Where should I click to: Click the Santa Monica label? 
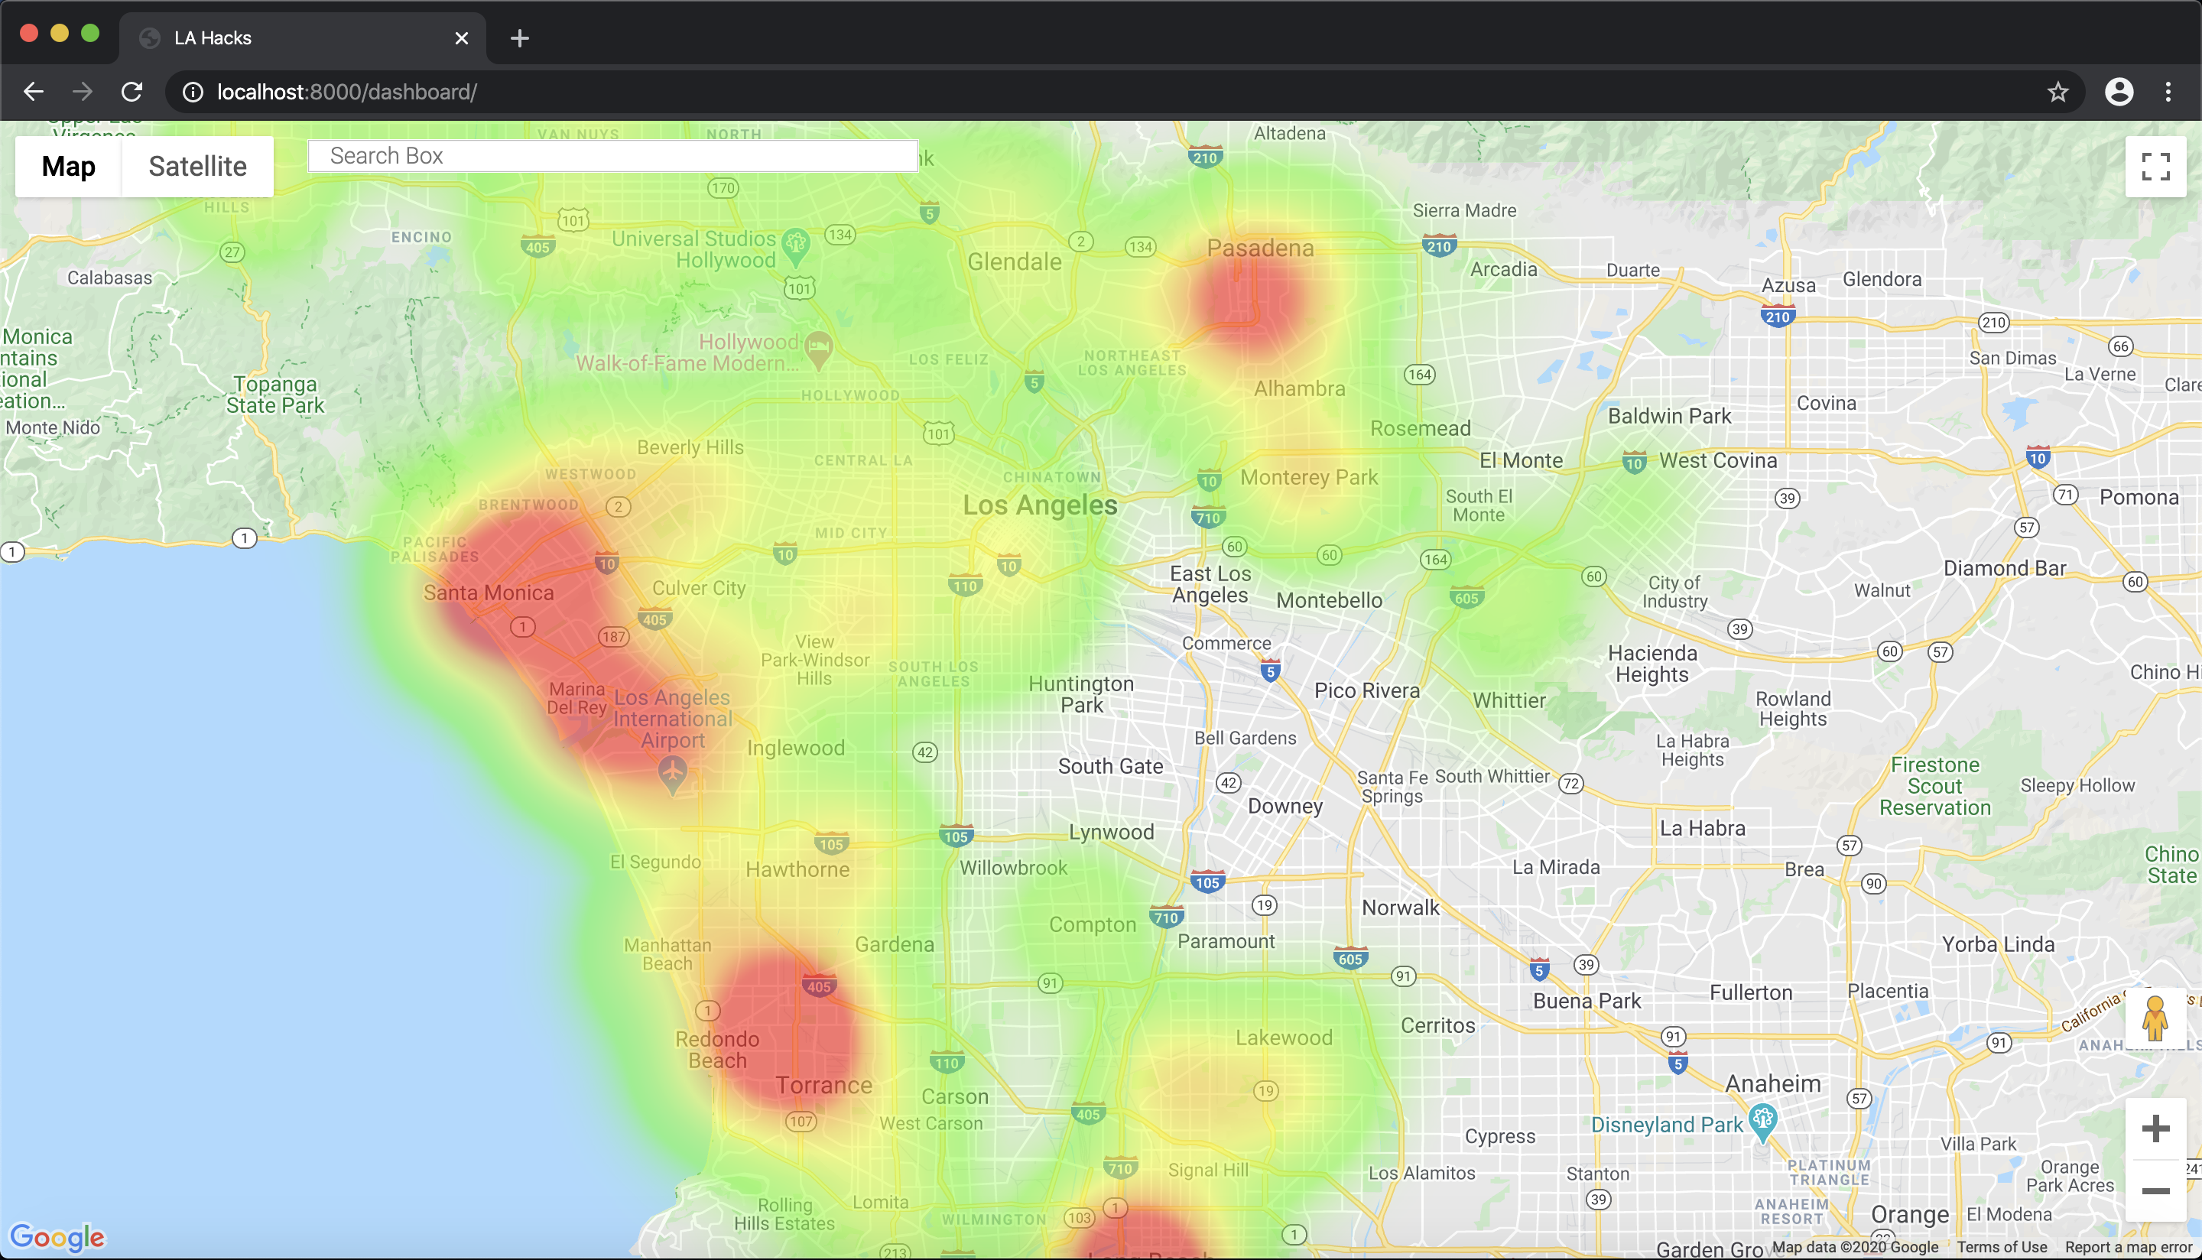tap(488, 593)
